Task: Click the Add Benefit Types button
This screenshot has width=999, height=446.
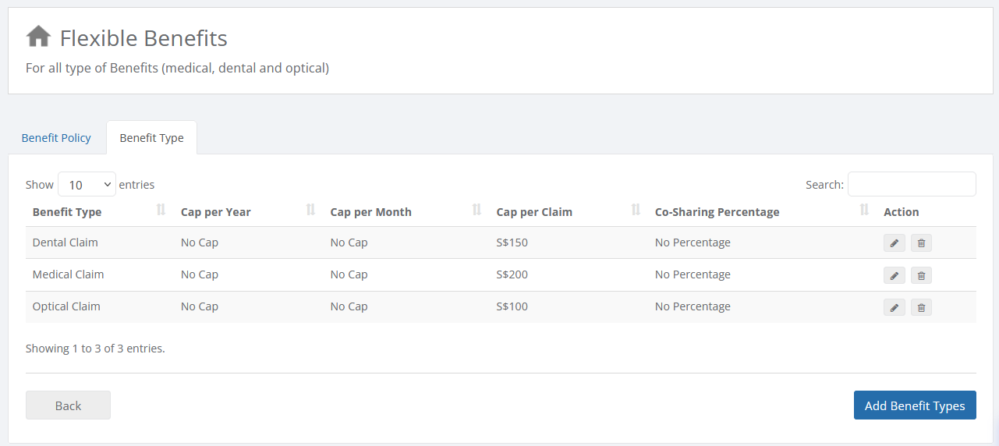Action: [915, 405]
